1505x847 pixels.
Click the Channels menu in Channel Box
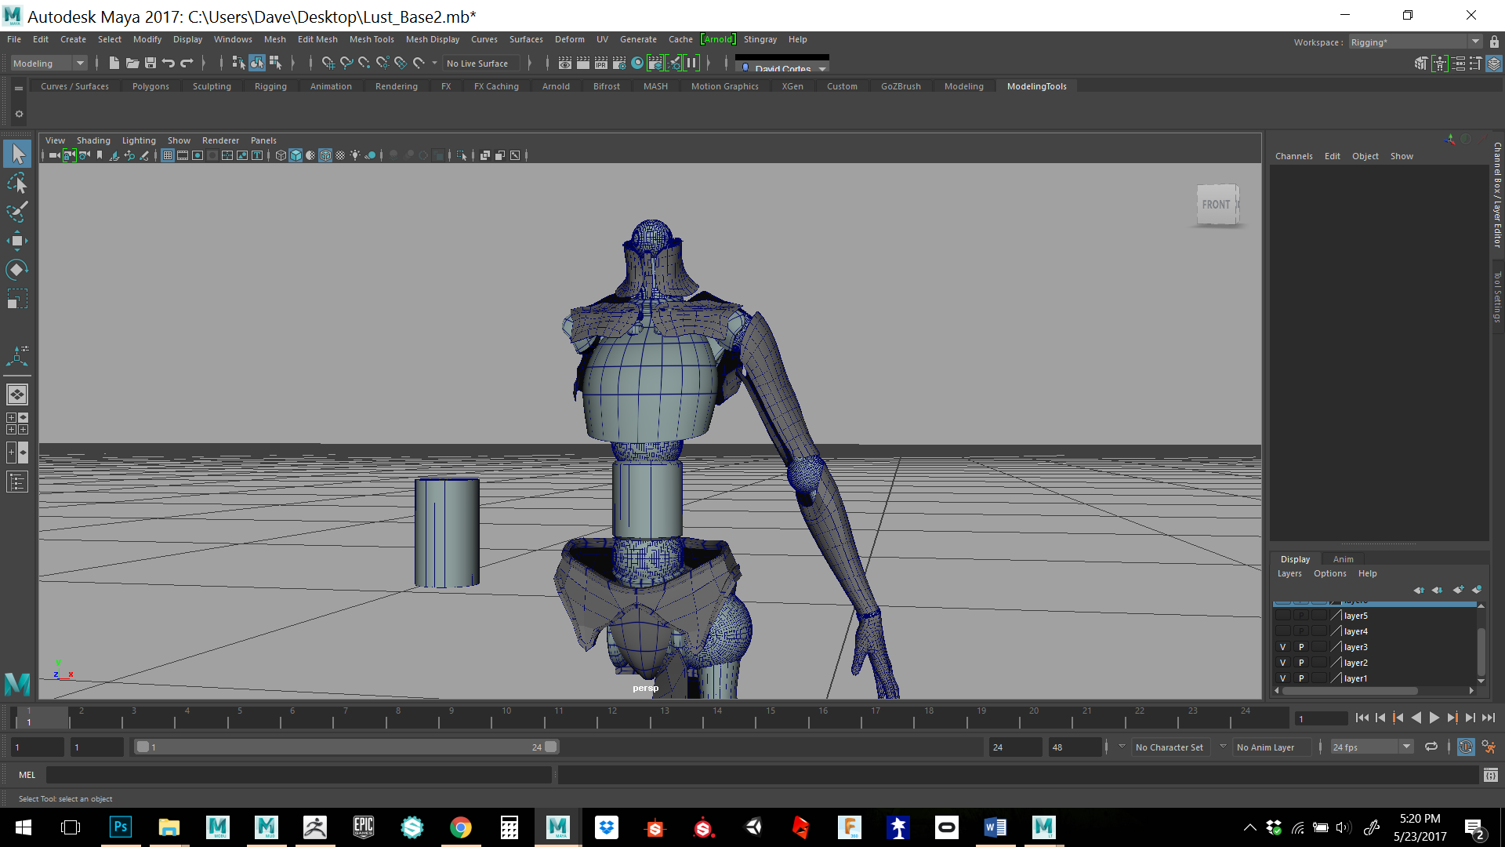(x=1293, y=156)
